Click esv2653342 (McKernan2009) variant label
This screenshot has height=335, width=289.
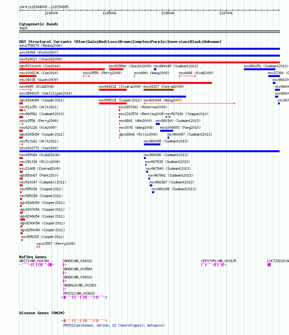pos(143,107)
